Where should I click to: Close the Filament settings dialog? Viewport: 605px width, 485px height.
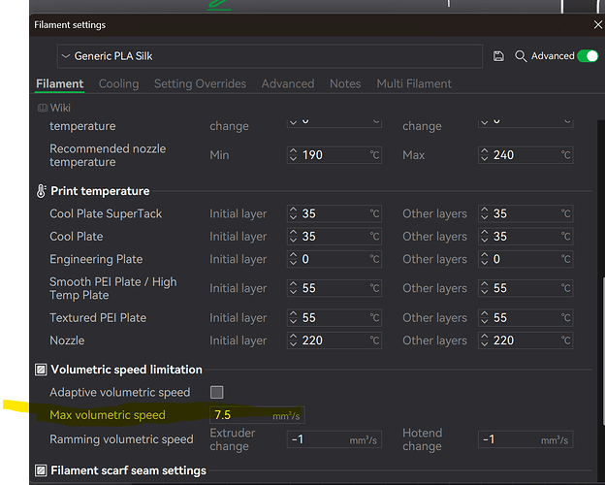click(597, 24)
